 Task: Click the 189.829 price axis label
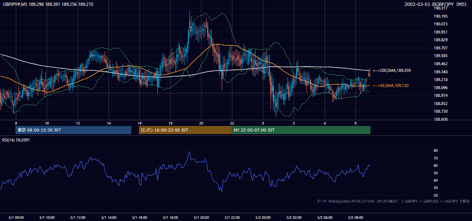coord(441,40)
